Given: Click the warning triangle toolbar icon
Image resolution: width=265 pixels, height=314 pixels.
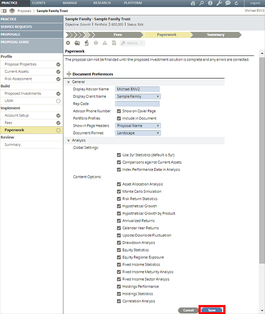Looking at the screenshot, I should click(x=105, y=43).
